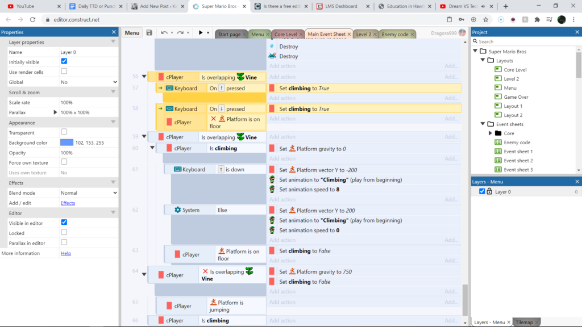582x327 pixels.
Task: Redo the last undone action
Action: [180, 32]
